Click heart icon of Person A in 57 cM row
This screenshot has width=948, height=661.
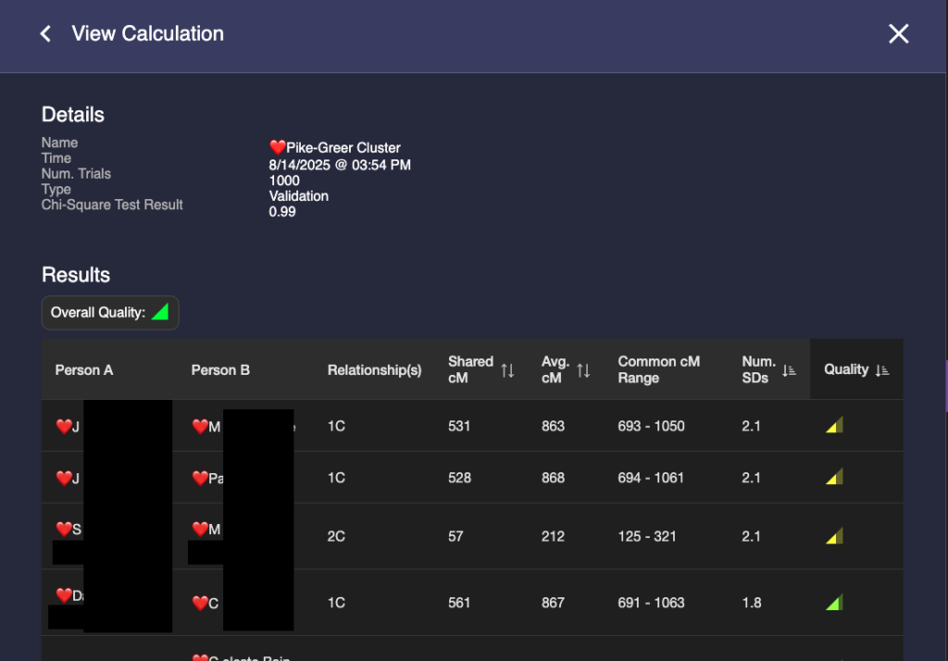click(x=64, y=529)
